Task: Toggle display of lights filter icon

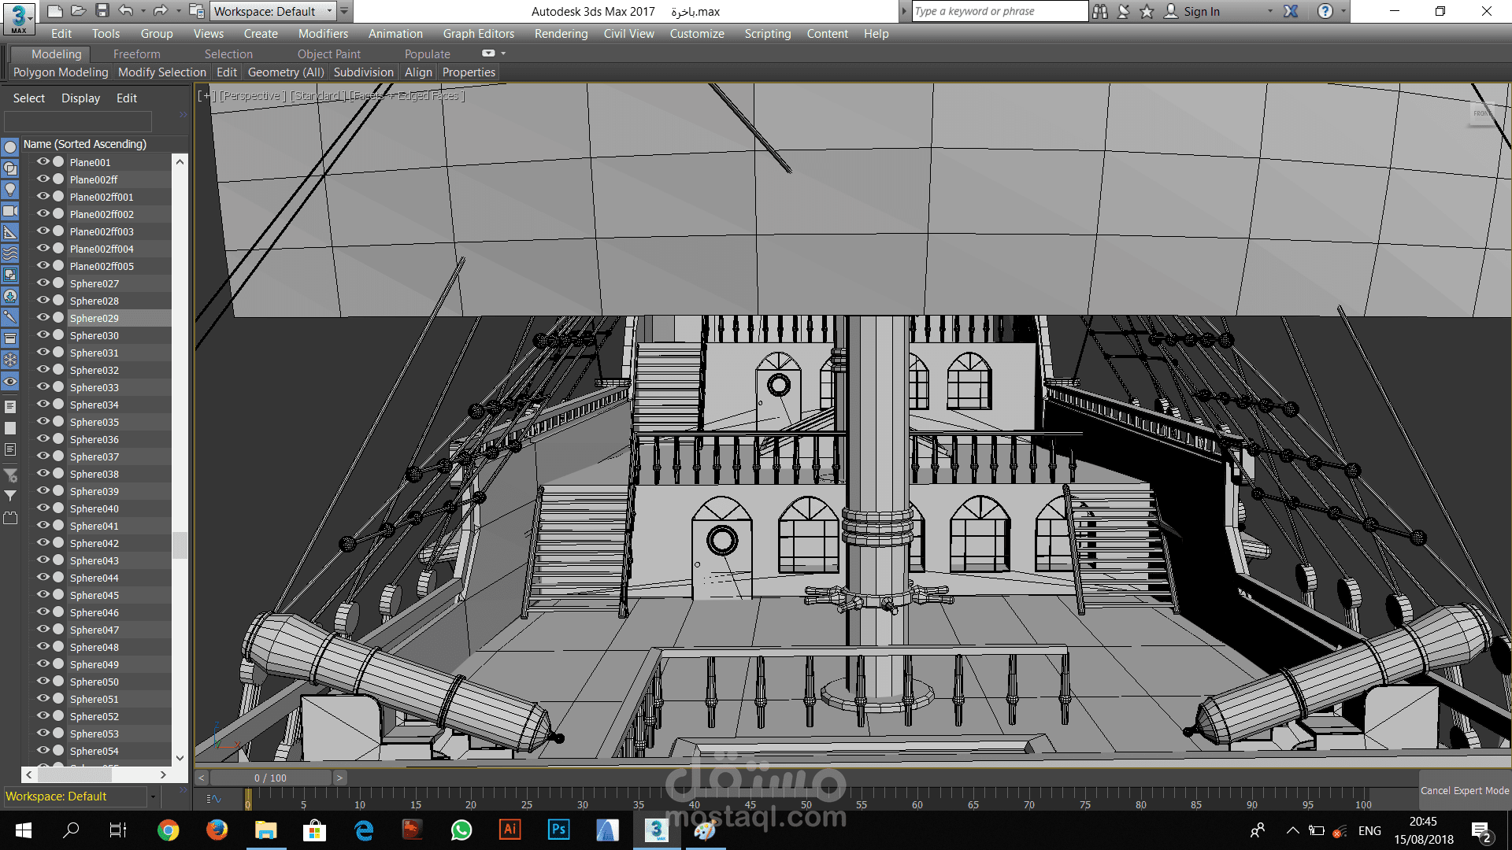Action: 10,190
